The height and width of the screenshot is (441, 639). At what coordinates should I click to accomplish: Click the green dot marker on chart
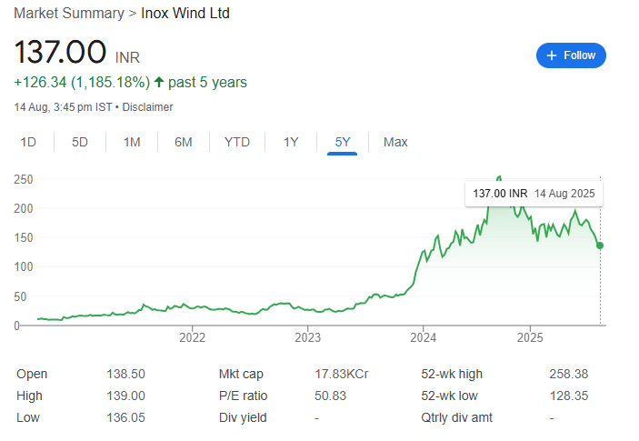600,246
